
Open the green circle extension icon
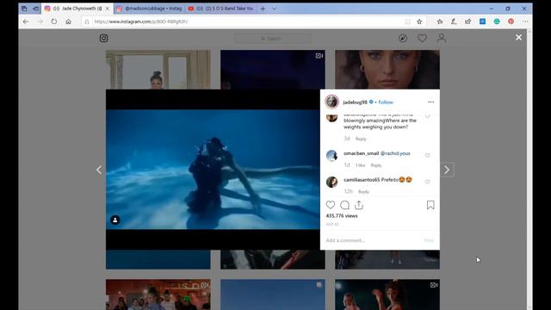pos(497,22)
